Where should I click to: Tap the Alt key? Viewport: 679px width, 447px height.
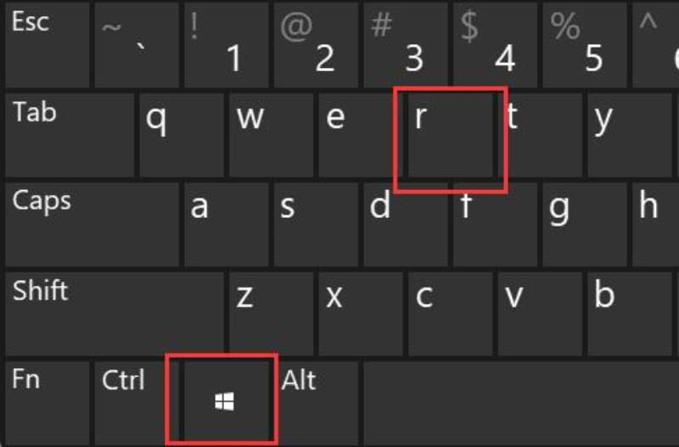[x=316, y=403]
